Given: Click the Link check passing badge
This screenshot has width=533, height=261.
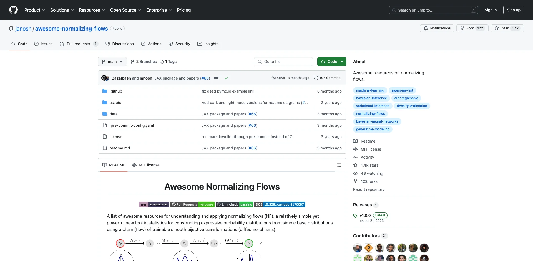Looking at the screenshot, I should coord(234,204).
